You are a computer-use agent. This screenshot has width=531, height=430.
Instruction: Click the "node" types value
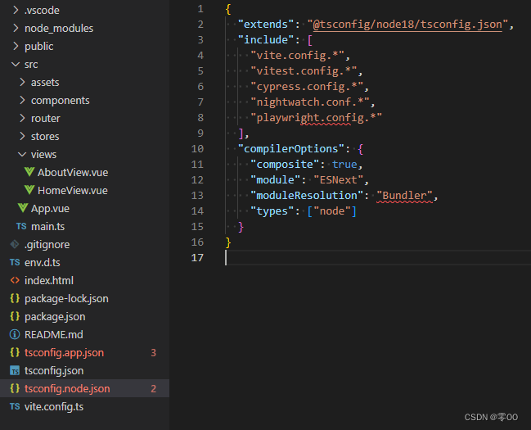click(332, 211)
